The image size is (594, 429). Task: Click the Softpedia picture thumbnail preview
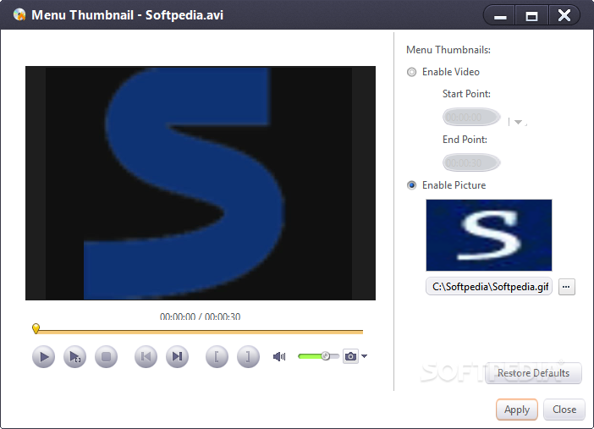click(489, 235)
